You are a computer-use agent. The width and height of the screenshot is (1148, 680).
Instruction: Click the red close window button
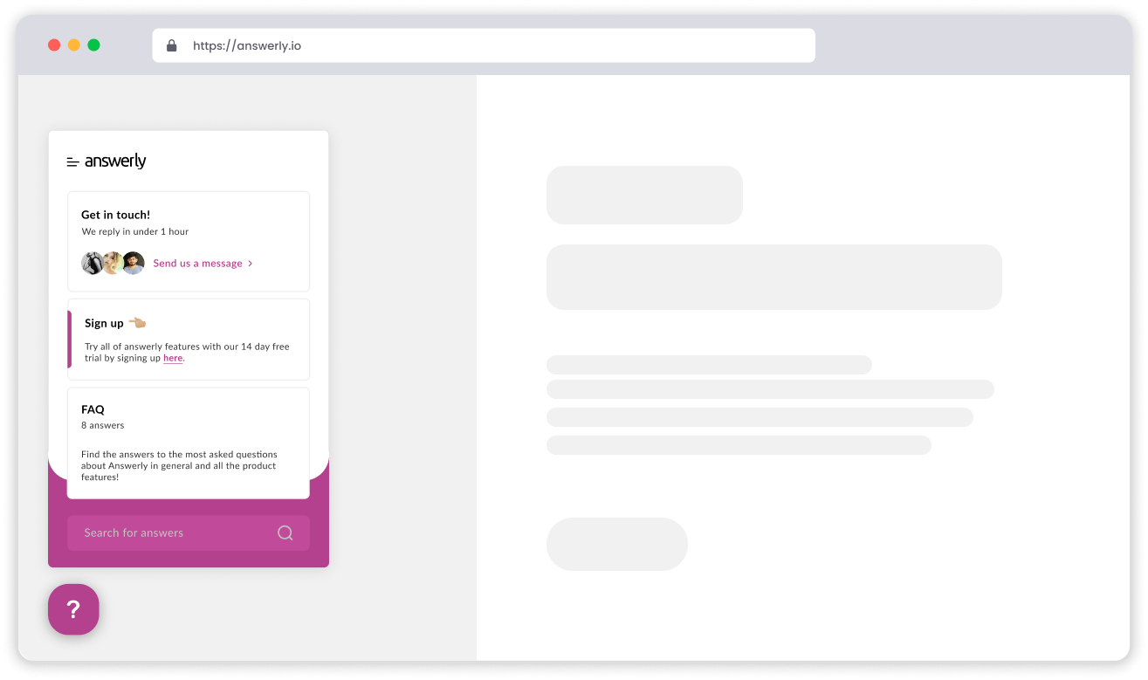tap(54, 45)
